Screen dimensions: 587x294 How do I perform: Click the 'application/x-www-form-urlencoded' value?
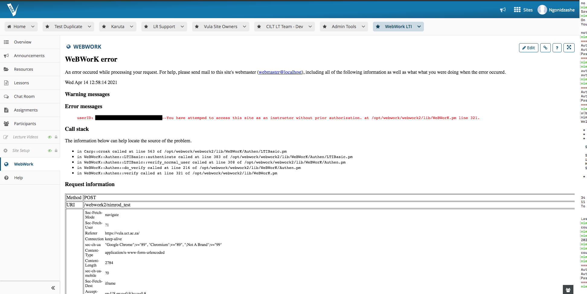[135, 253]
